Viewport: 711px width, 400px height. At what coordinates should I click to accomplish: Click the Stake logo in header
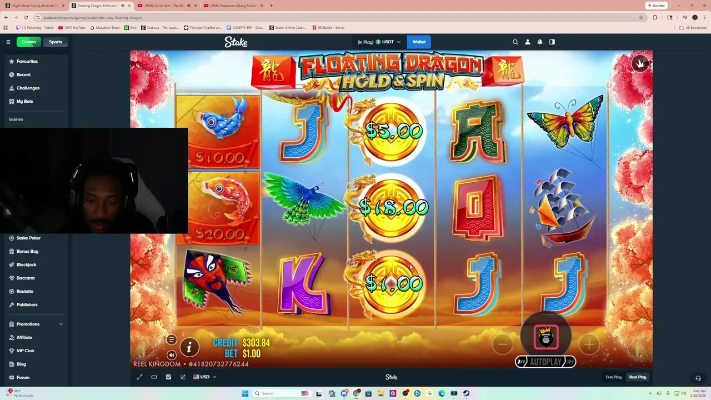point(236,42)
